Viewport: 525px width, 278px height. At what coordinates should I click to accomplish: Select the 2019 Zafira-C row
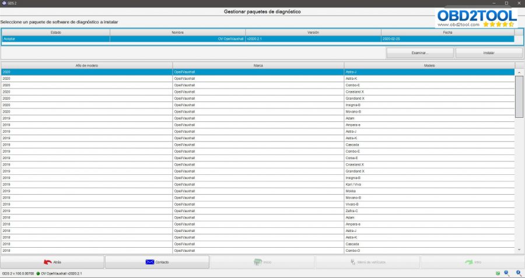tap(258, 211)
